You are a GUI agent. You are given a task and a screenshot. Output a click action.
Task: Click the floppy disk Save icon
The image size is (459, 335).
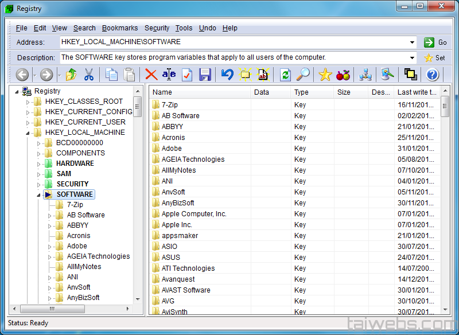[x=205, y=75]
